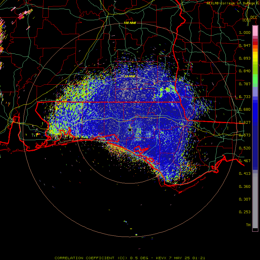Click the 0.360 scale value
The height and width of the screenshot is (260, 260).
pyautogui.click(x=245, y=187)
